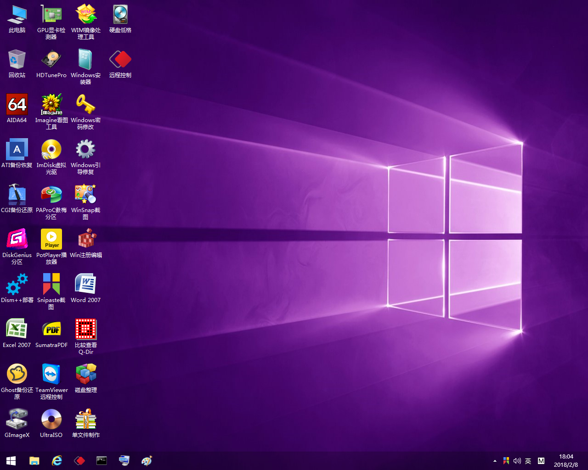
Task: Click the WinSnap截图 icon
Action: (x=86, y=202)
